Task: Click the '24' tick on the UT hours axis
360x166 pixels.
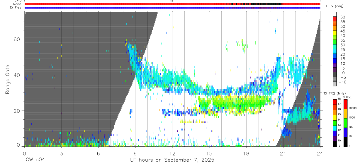Action: 320,153
